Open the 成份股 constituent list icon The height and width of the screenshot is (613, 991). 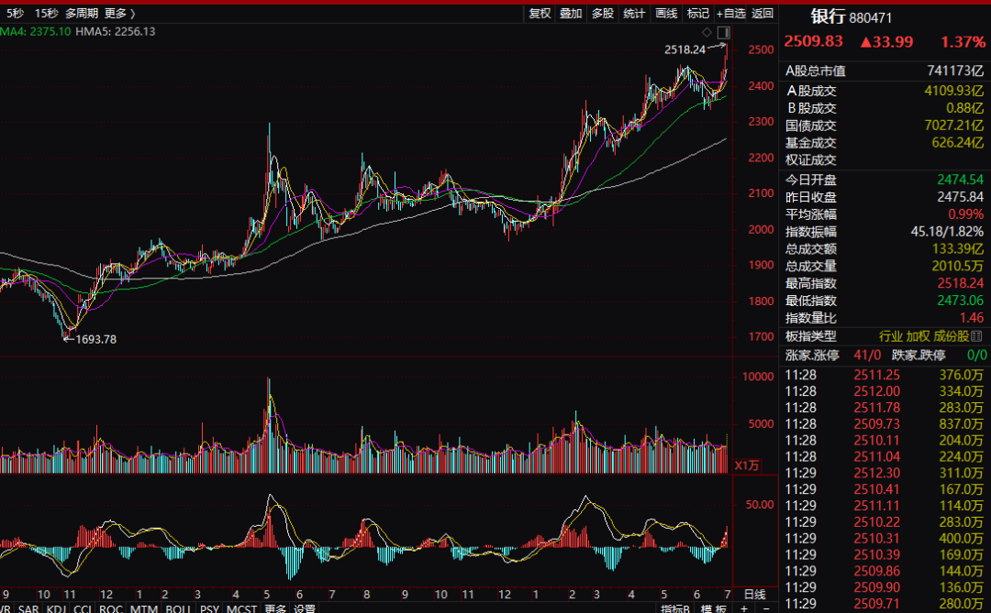(964, 336)
